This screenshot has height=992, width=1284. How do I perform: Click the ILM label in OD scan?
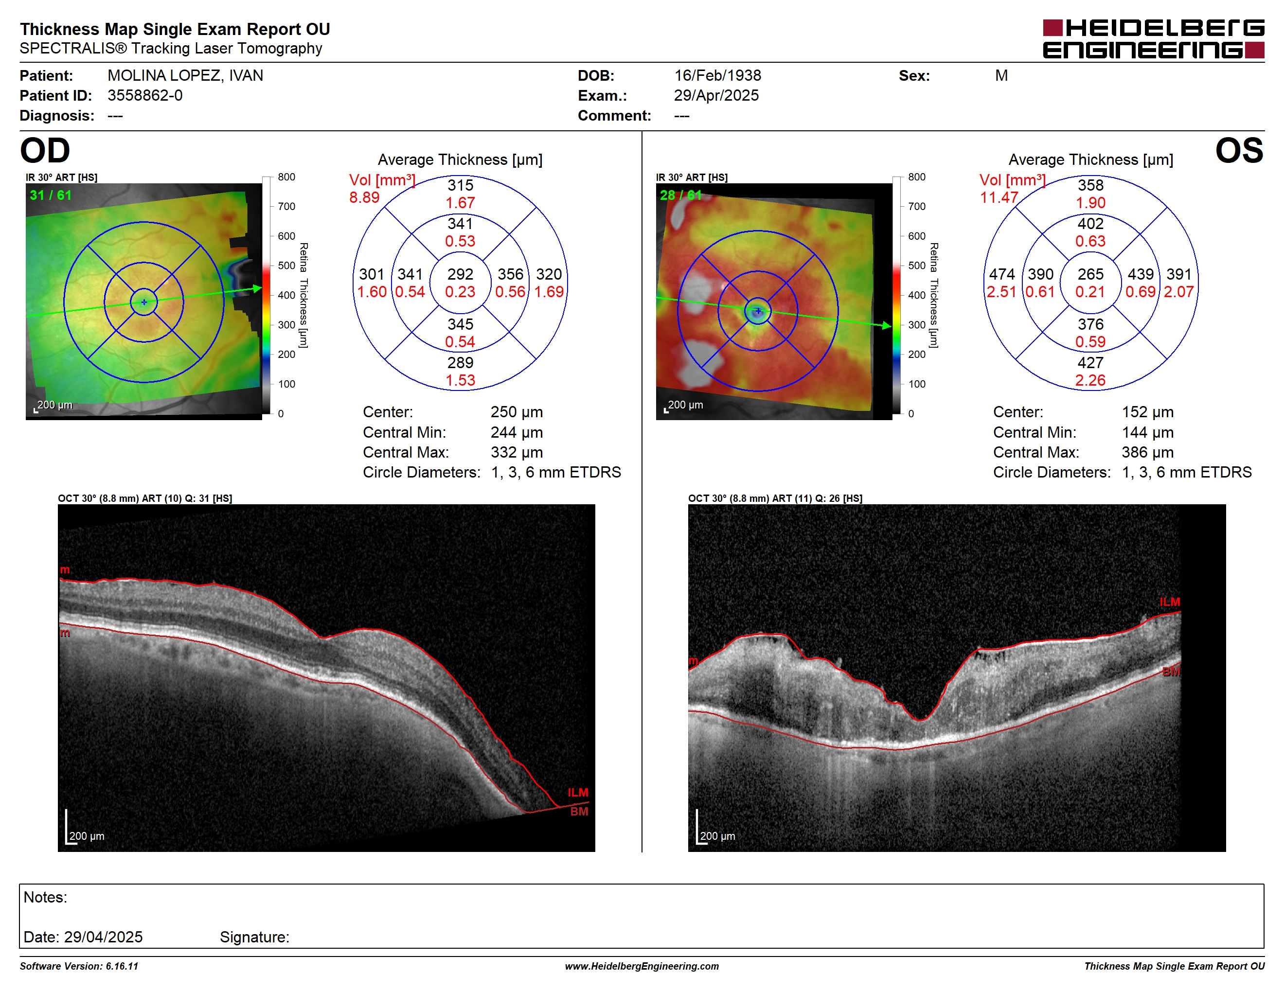tap(578, 793)
